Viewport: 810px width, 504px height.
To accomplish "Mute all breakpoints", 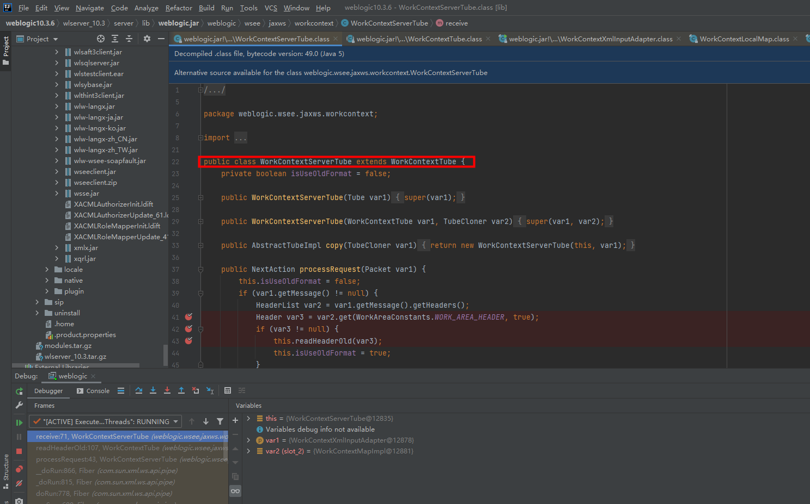I will tap(19, 483).
